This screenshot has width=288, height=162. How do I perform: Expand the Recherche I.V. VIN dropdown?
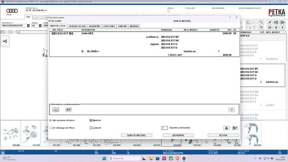click(x=28, y=26)
